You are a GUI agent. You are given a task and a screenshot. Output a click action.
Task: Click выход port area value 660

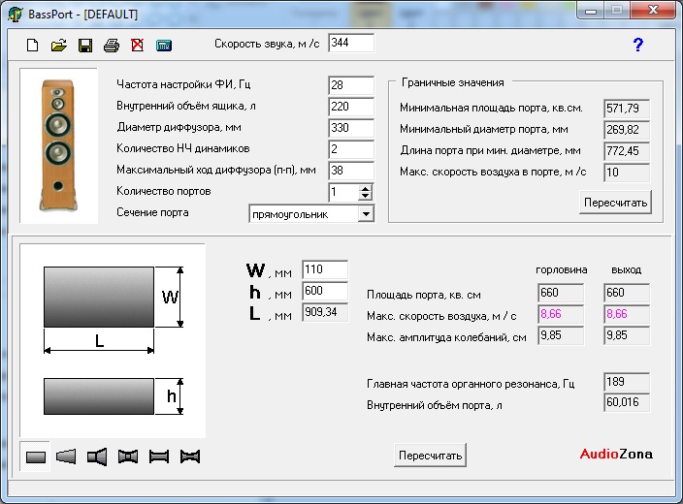(627, 293)
